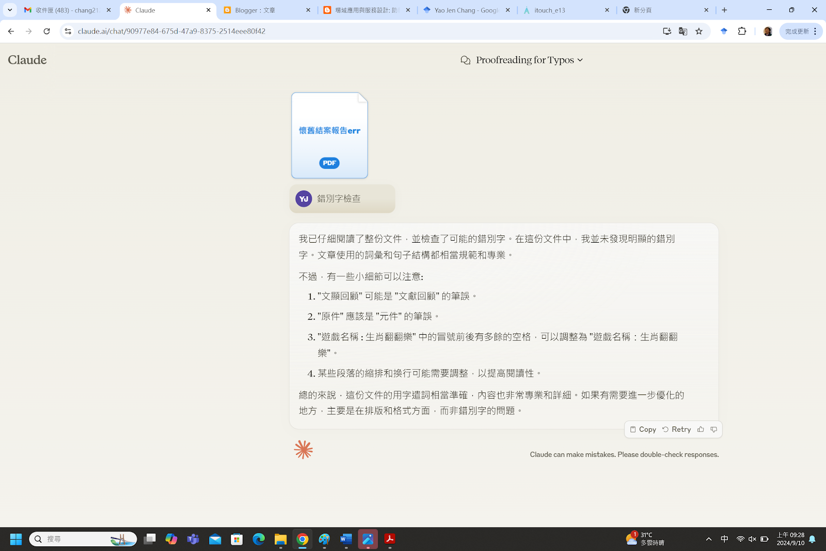Click the "文顯回顧" correction line
The width and height of the screenshot is (826, 551).
[398, 296]
